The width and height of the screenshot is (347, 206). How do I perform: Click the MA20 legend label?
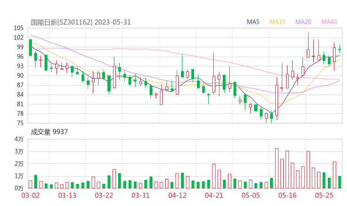tap(303, 22)
